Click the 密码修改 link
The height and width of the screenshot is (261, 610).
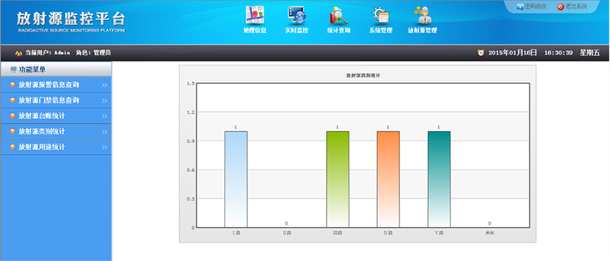pyautogui.click(x=532, y=7)
